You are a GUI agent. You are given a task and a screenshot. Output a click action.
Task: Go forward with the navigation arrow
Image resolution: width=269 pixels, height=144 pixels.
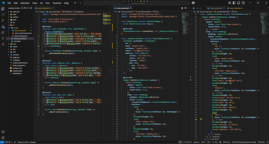(x=80, y=3)
